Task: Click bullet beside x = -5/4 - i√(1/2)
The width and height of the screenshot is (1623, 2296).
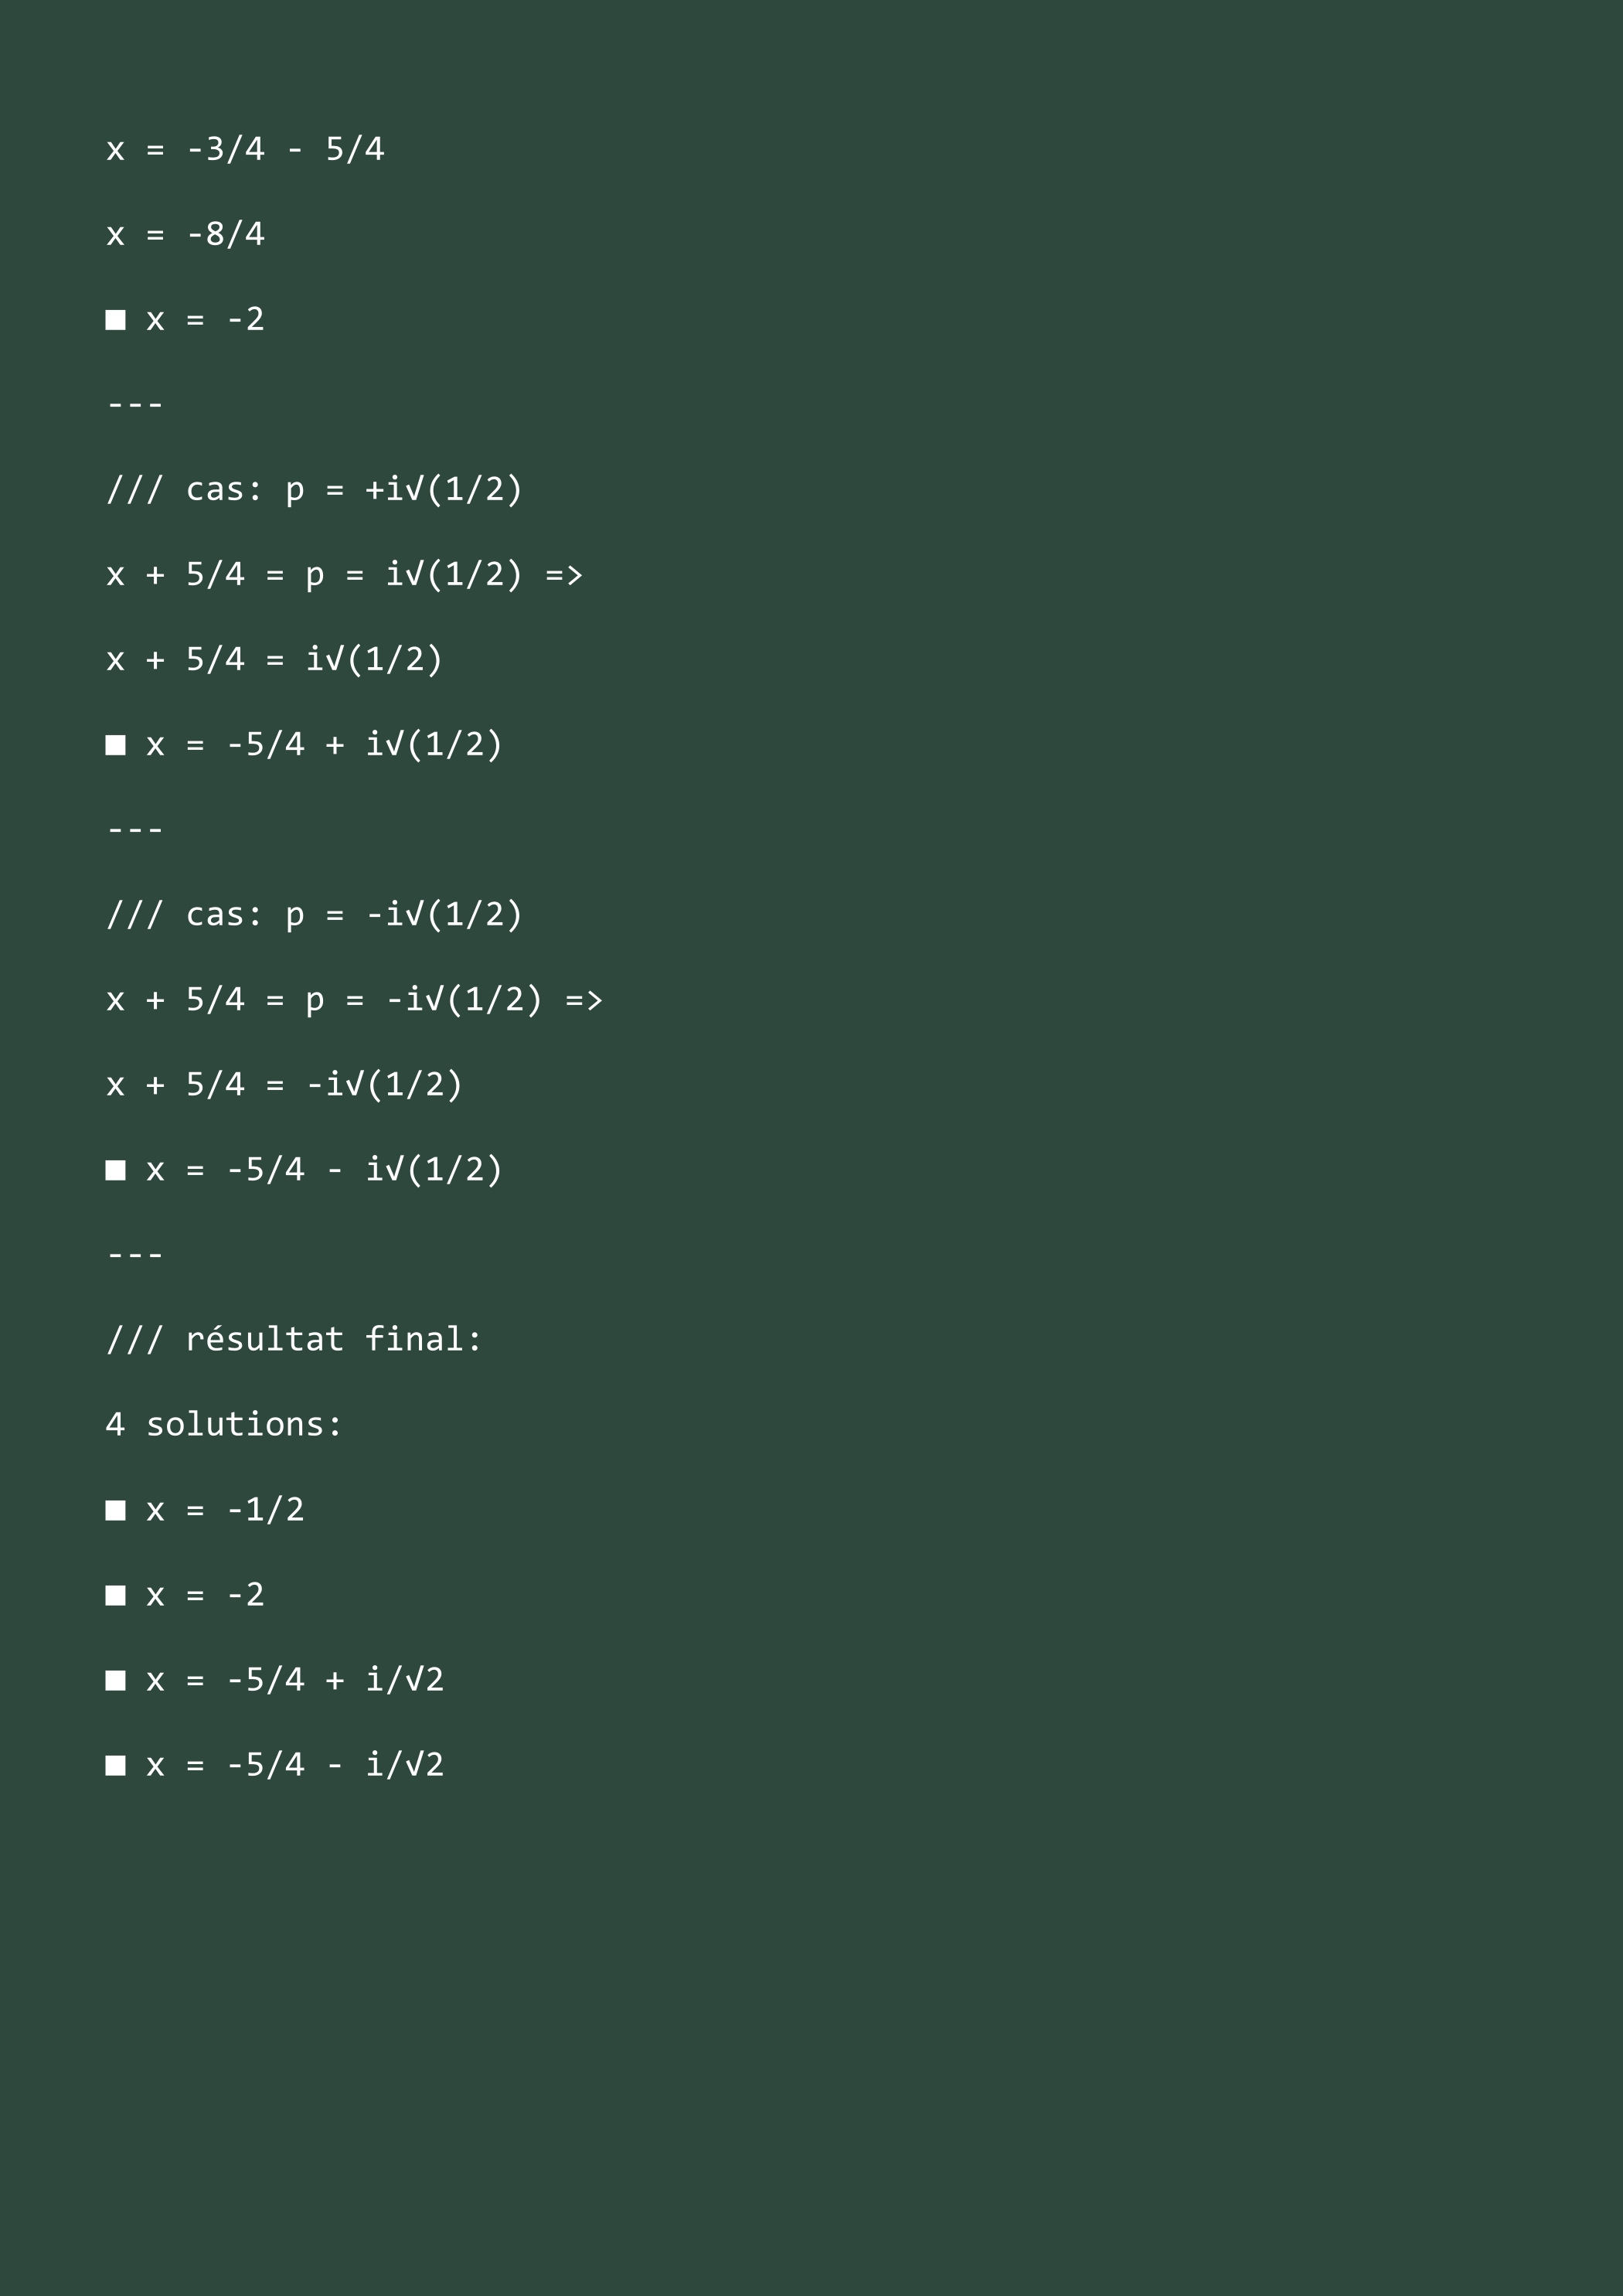Action: coord(116,1170)
